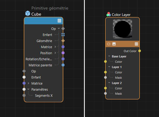Click the Matrice parente output port

(63, 65)
